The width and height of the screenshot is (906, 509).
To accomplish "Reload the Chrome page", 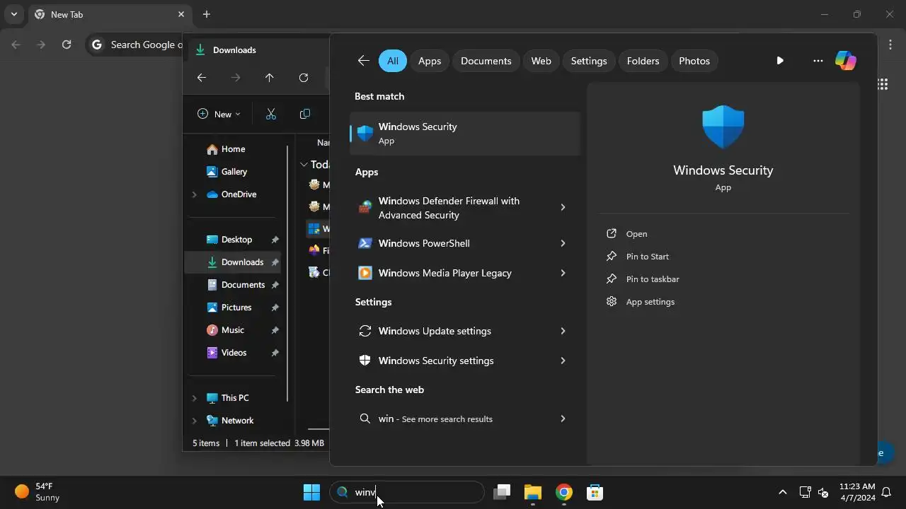I will pyautogui.click(x=67, y=45).
